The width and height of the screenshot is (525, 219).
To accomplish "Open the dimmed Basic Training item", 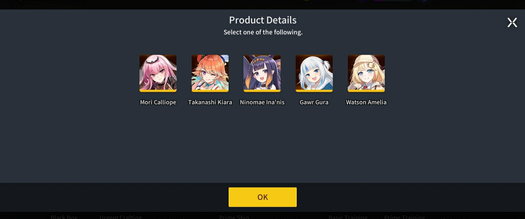I will coord(348,217).
